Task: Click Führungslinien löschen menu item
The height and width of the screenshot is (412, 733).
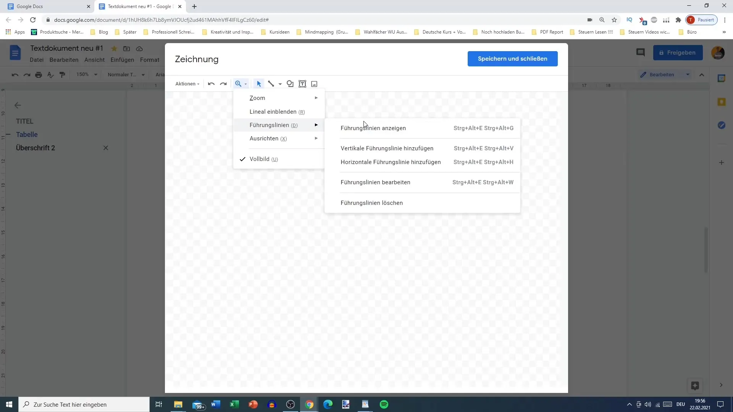Action: pos(372,203)
